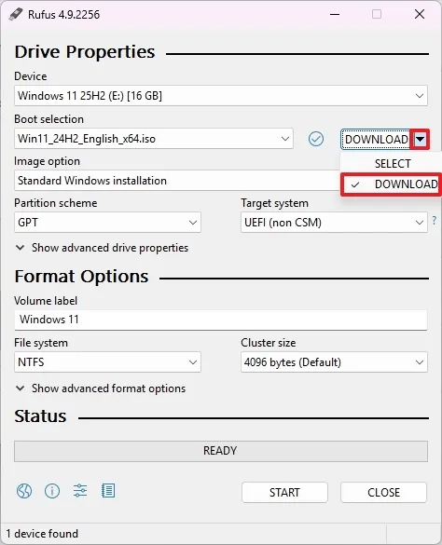Click the READY status progress bar

pyautogui.click(x=221, y=451)
